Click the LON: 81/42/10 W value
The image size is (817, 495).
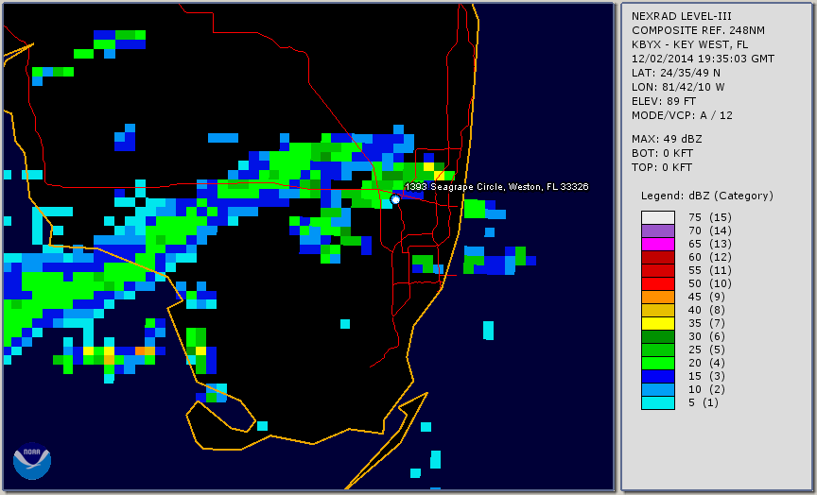[x=678, y=87]
